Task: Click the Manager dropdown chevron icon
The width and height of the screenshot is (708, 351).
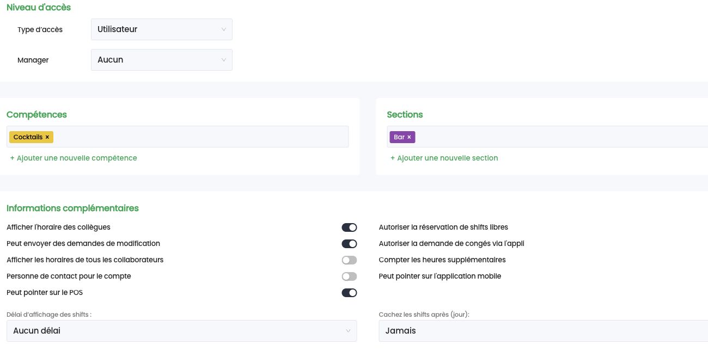Action: click(223, 60)
